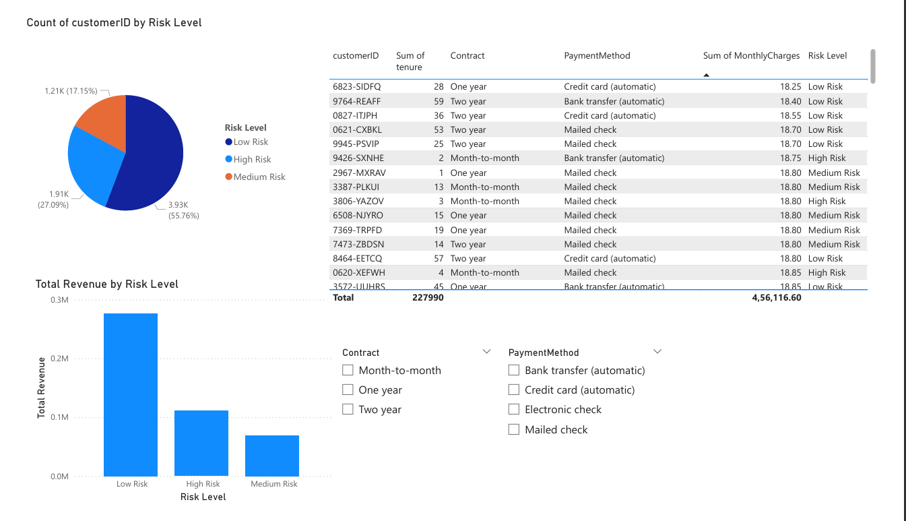This screenshot has height=521, width=906.
Task: Enable the One year contract filter
Action: [348, 390]
